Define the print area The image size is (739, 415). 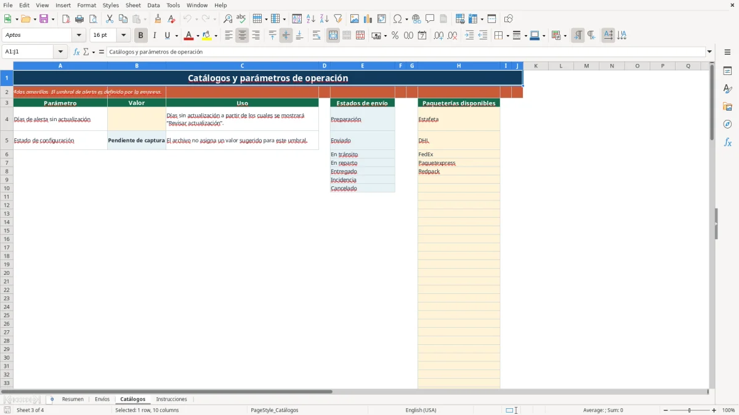click(460, 19)
